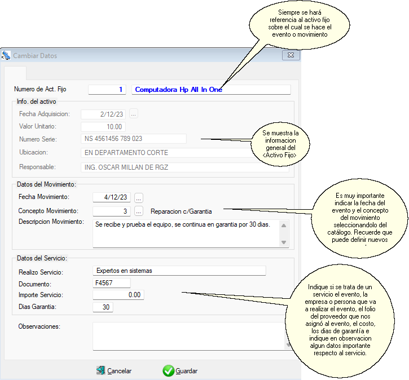
Task: Click the Dias Garantia 30 field
Action: click(103, 307)
